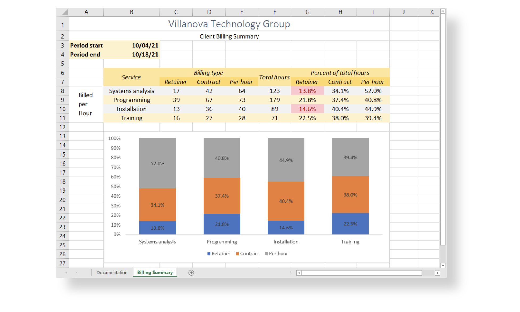
Task: Open the Documentation sheet tab
Action: (112, 273)
